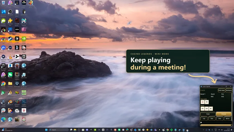
Task: Open the yellow folder on the desktop
Action: click(x=10, y=84)
